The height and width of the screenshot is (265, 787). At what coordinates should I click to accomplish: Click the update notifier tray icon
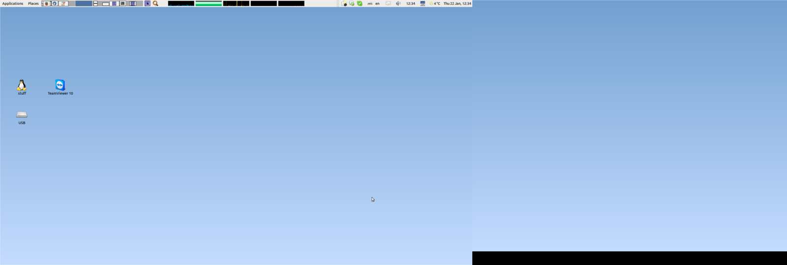coord(344,3)
